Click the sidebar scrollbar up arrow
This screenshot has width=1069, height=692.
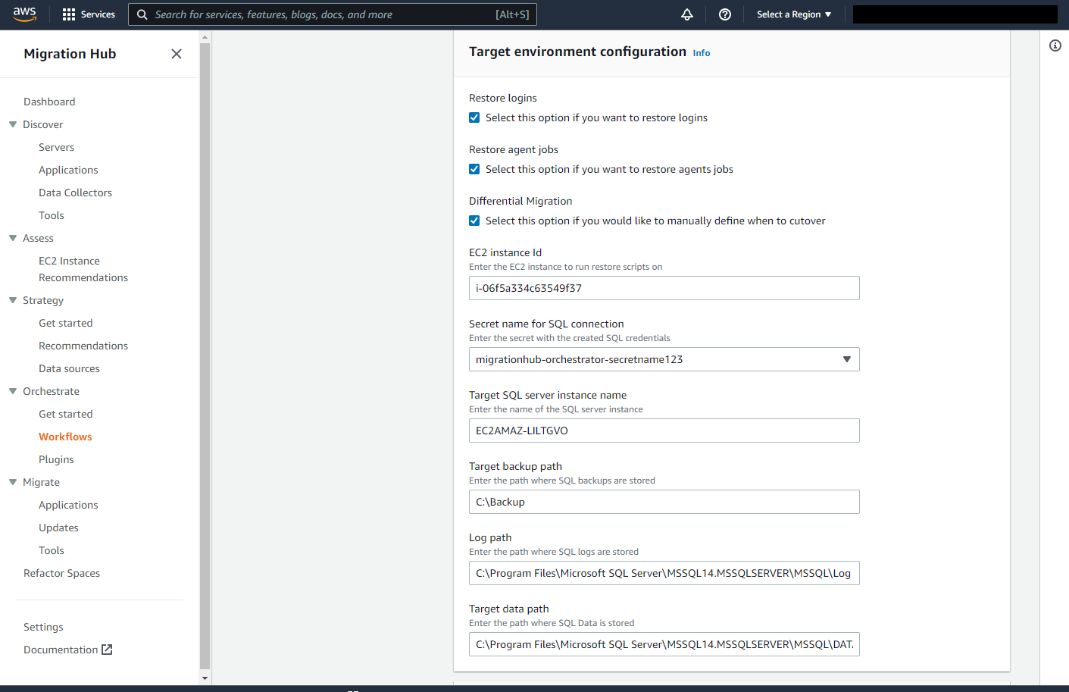205,36
